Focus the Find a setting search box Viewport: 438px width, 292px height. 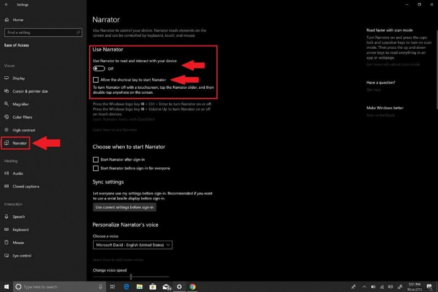(x=43, y=32)
